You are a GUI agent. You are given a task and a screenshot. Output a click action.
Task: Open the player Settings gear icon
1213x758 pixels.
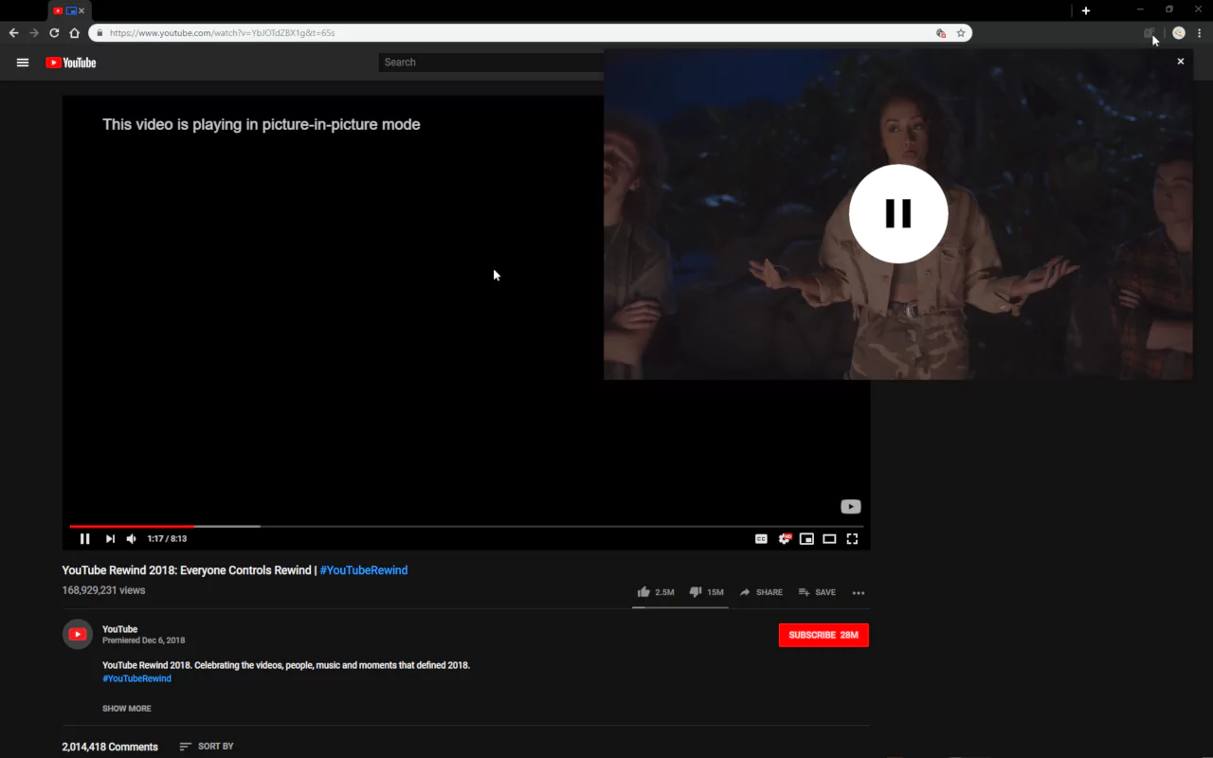pos(785,538)
